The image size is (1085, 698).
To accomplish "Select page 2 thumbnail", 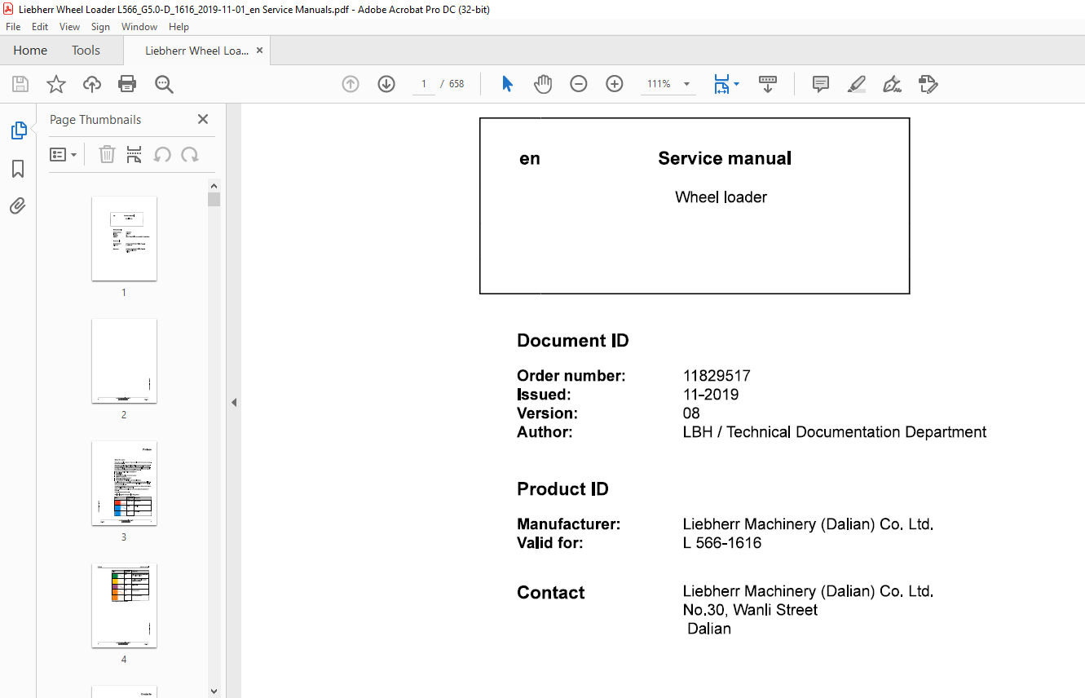I will point(124,360).
